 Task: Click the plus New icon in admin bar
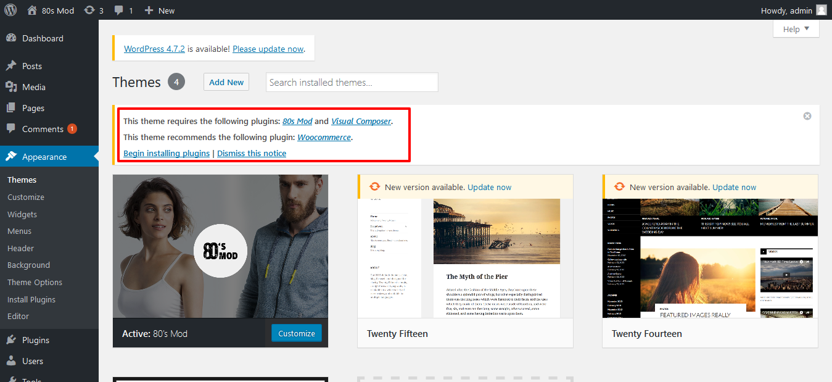coord(149,10)
